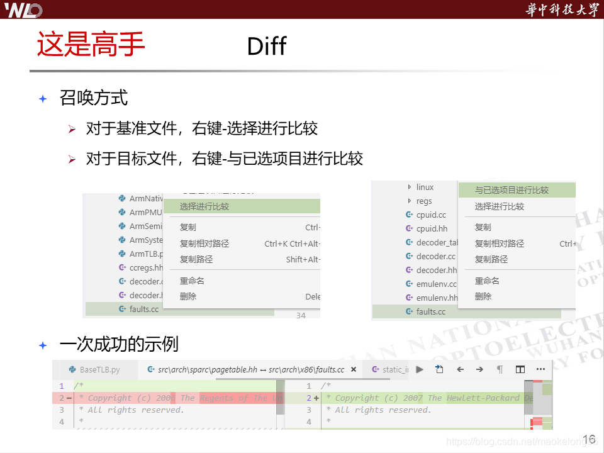
Task: Click the csdn blog URL watermark link
Action: click(522, 442)
